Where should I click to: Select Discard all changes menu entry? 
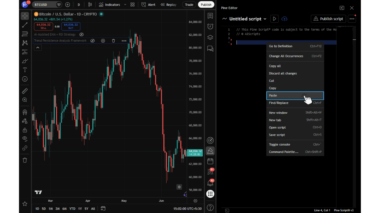[295, 73]
